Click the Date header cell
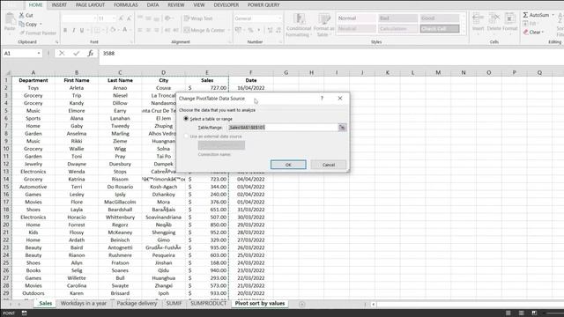 250,80
